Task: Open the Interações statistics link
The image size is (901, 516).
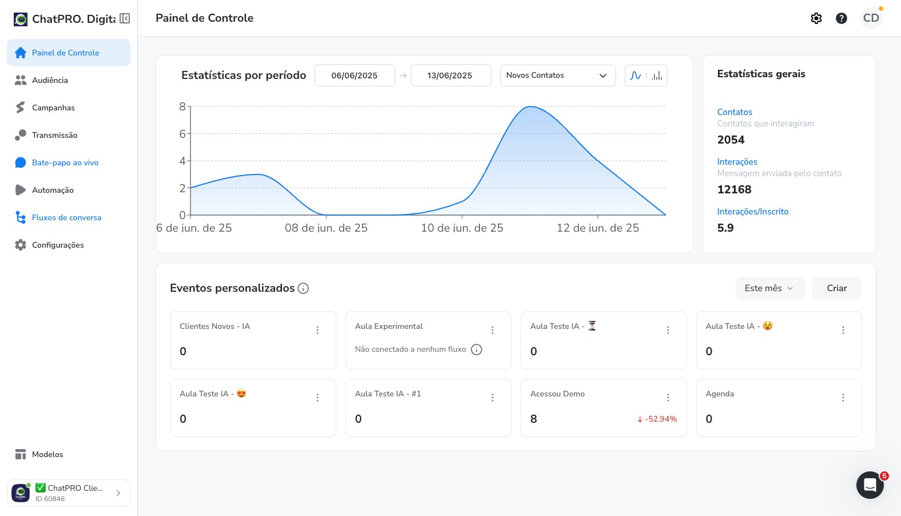Action: [737, 162]
